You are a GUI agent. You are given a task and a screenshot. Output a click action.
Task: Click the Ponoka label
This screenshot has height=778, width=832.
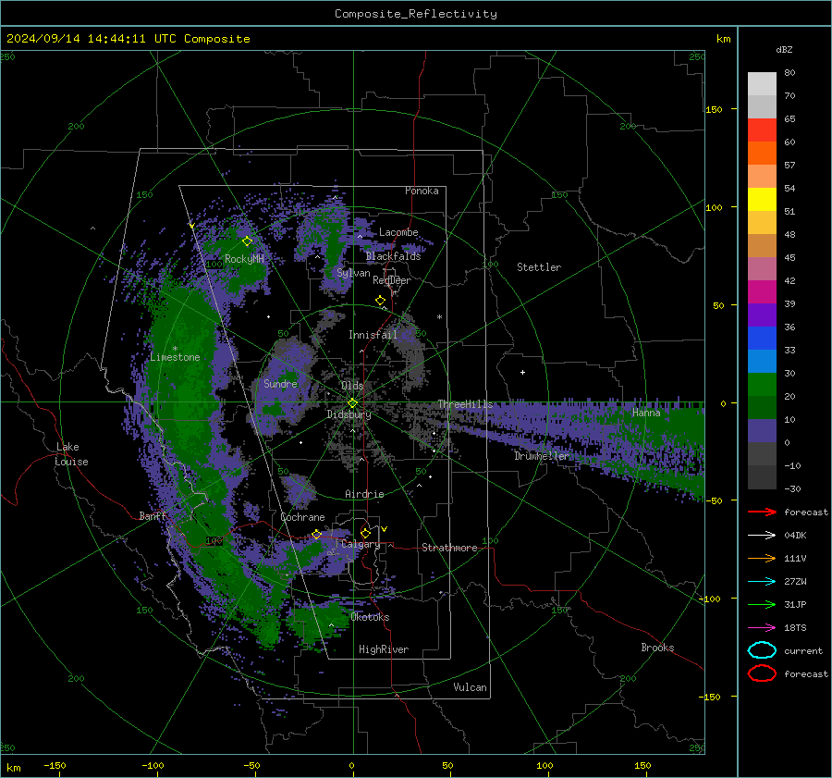click(422, 191)
